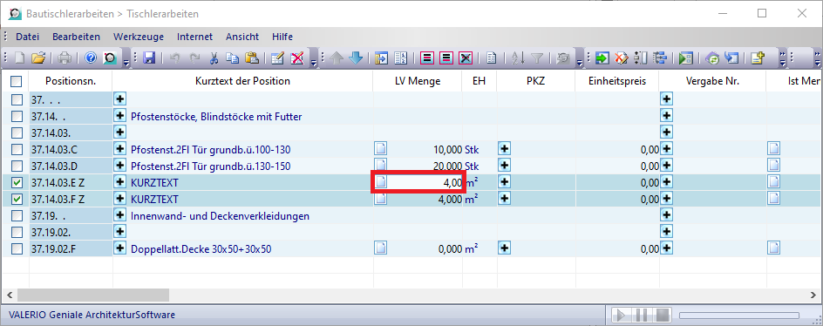Image resolution: width=823 pixels, height=326 pixels.
Task: Expand PKZ plus for row 37.14.03.F Z
Action: point(505,199)
